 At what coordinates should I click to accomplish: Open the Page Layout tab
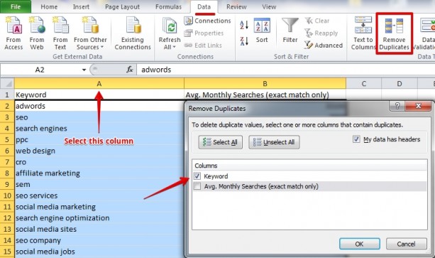click(122, 6)
